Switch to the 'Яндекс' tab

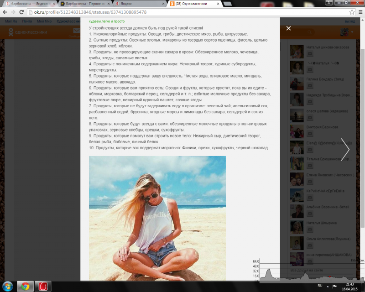coord(140,4)
